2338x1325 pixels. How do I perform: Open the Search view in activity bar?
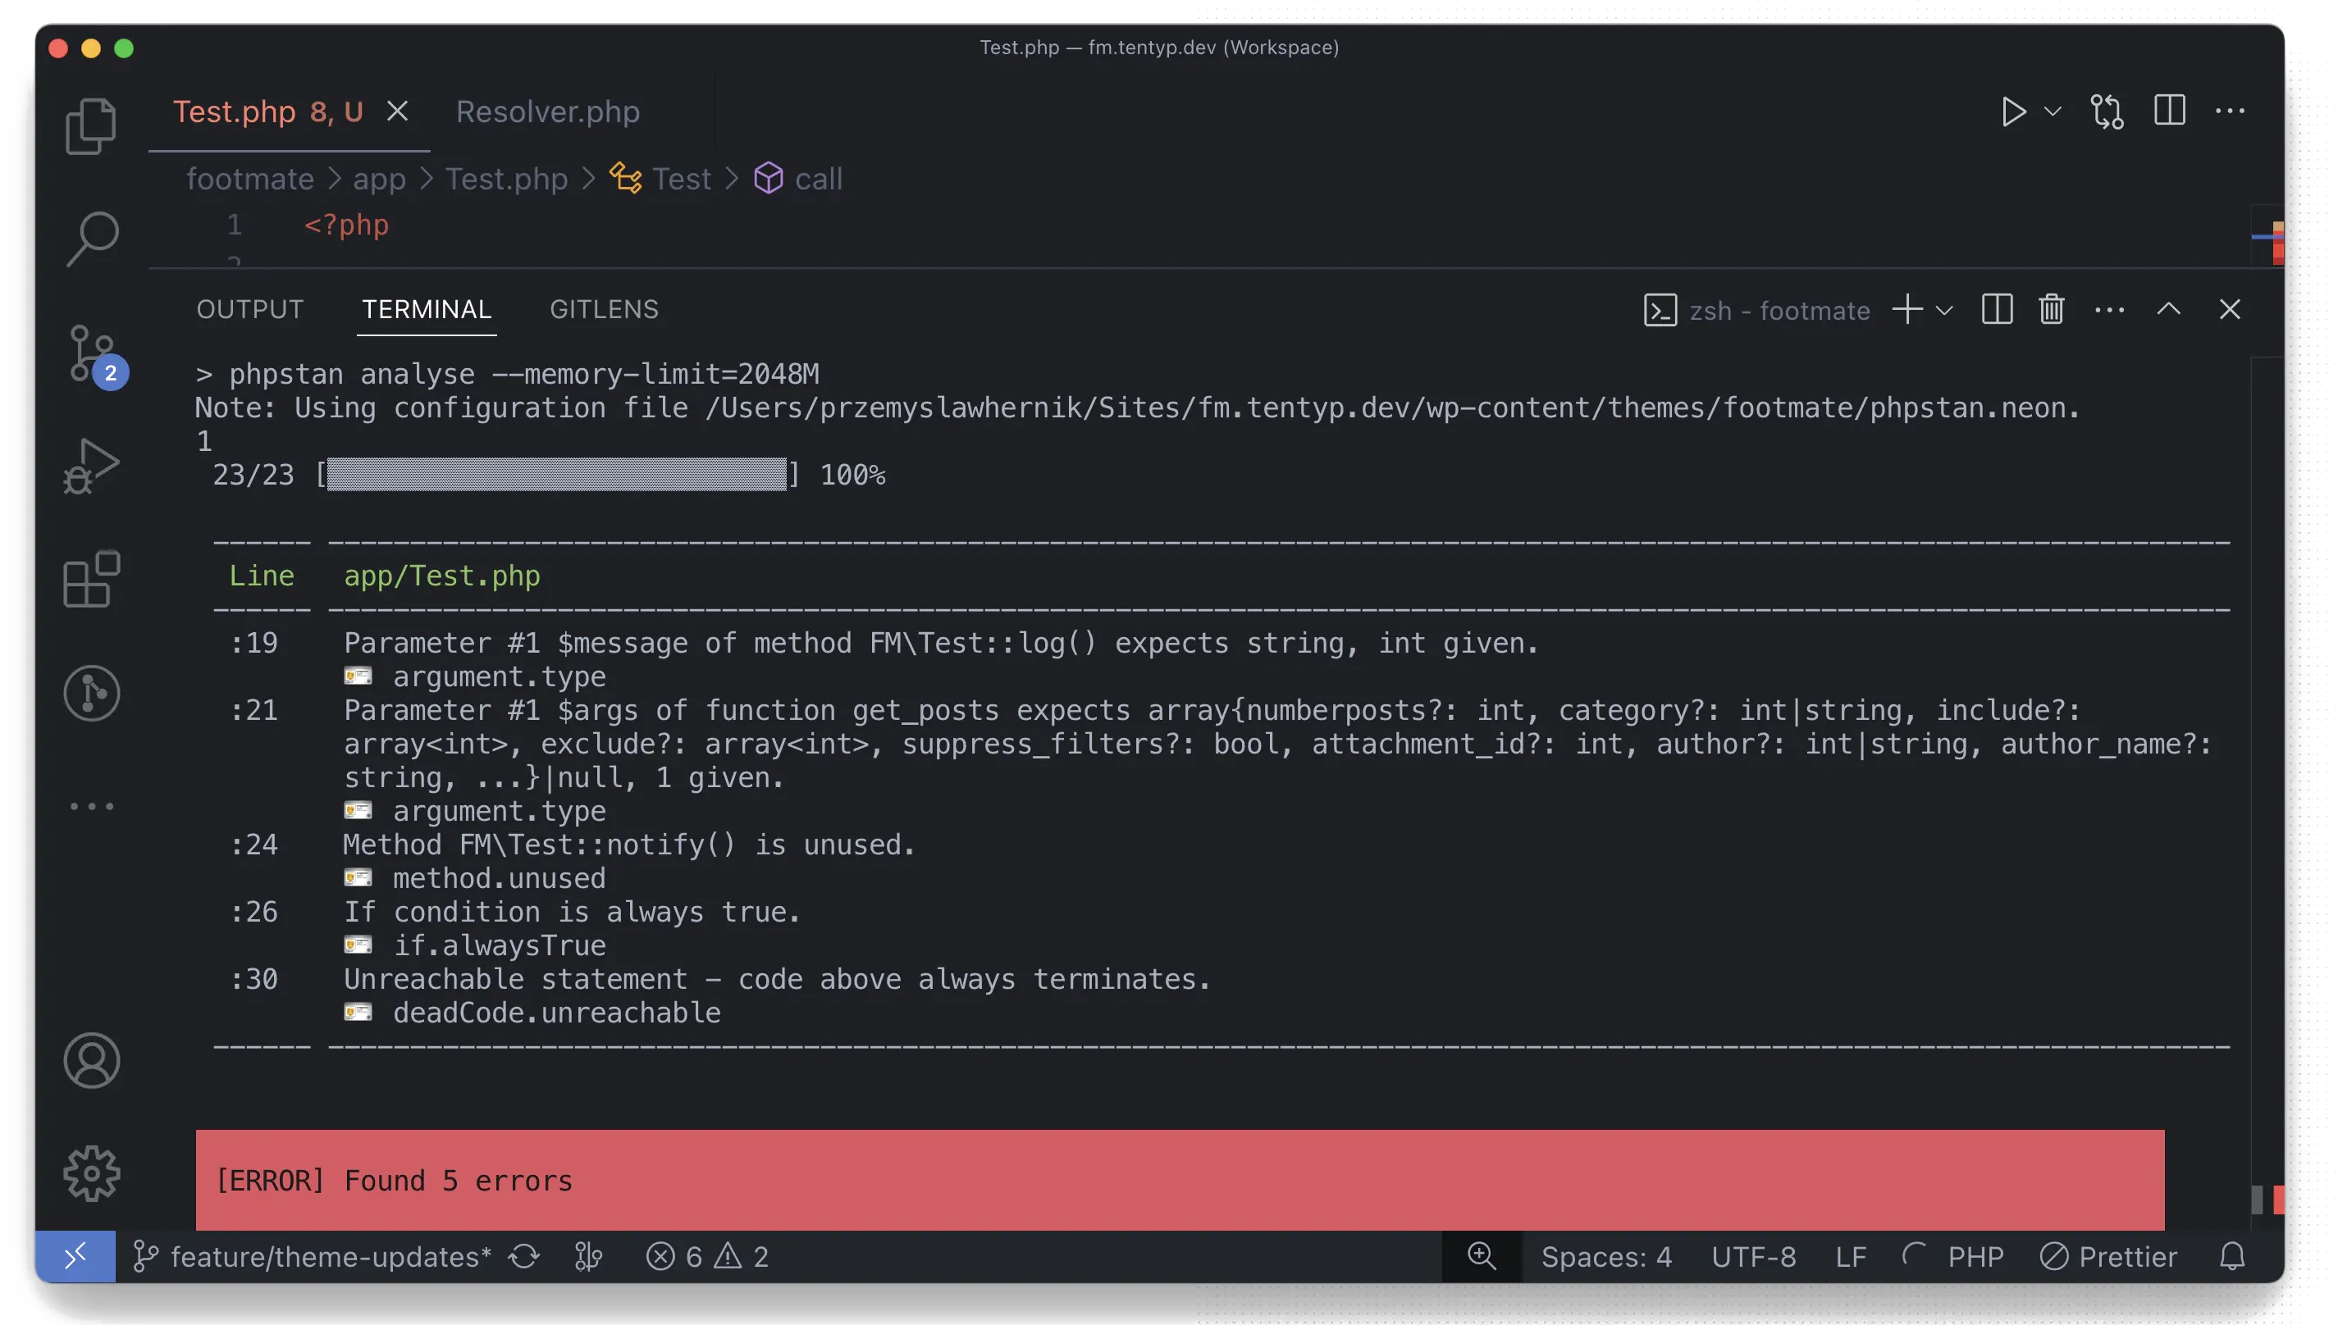91,239
